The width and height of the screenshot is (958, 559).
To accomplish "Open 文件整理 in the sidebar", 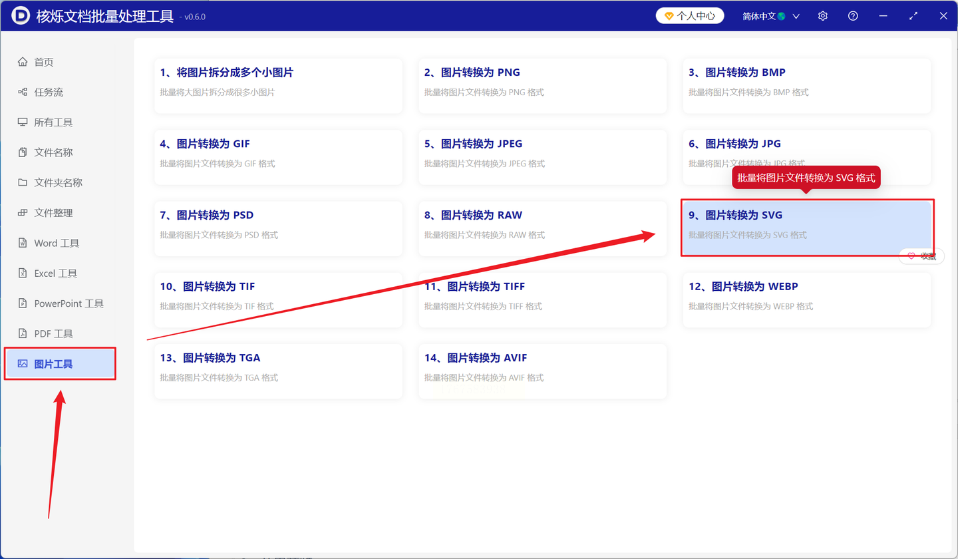I will point(60,213).
